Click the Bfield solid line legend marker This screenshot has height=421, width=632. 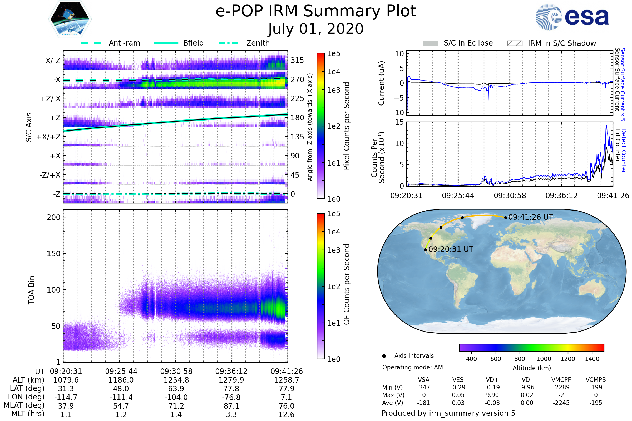tap(166, 43)
